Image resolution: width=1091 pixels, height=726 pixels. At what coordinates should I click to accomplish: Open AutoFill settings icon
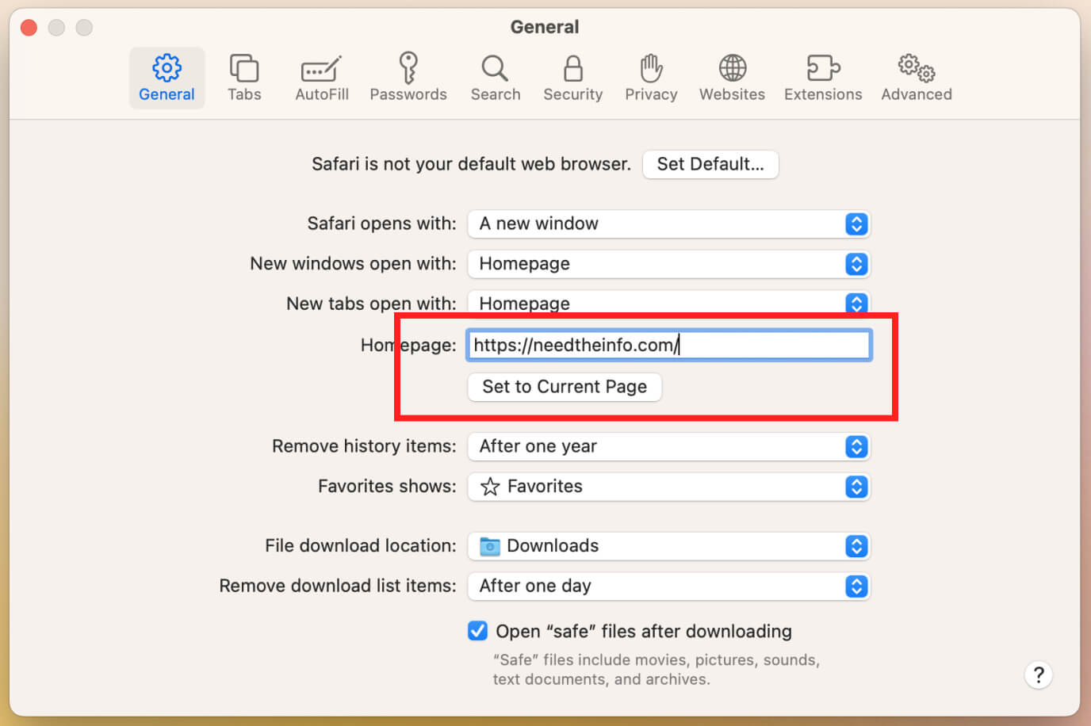point(321,69)
